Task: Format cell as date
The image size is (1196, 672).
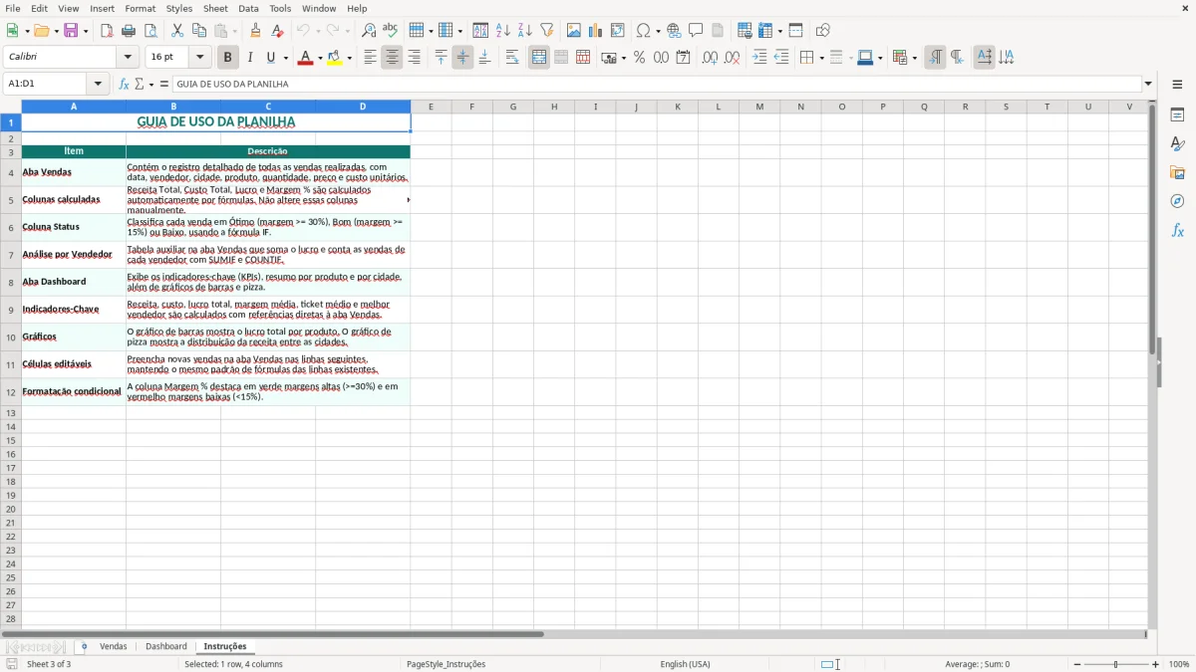Action: (683, 58)
